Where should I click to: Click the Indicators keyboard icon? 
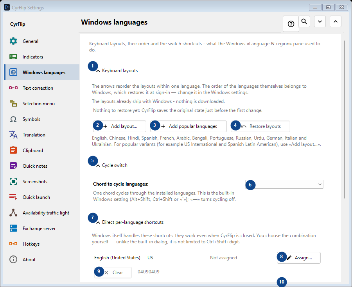(x=13, y=57)
